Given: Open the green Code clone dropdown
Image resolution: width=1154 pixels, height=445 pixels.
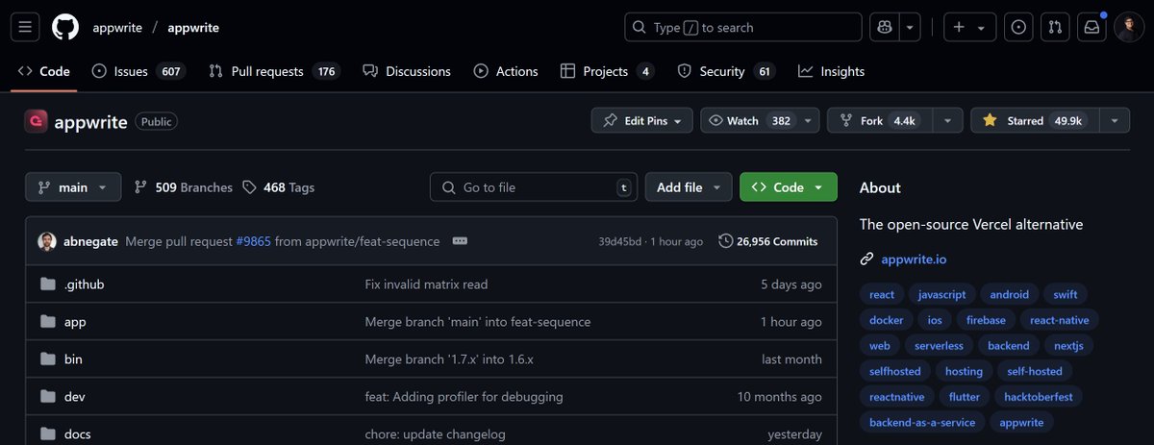Looking at the screenshot, I should 789,187.
